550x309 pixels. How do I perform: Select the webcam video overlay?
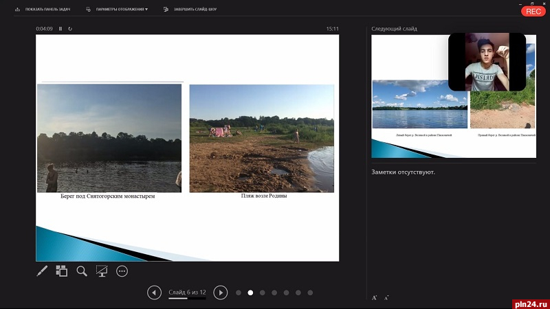pos(487,62)
